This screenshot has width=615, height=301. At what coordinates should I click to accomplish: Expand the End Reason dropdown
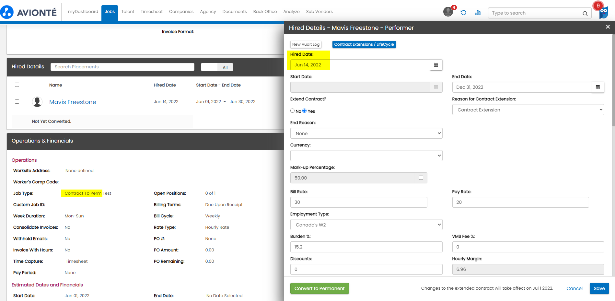[366, 133]
